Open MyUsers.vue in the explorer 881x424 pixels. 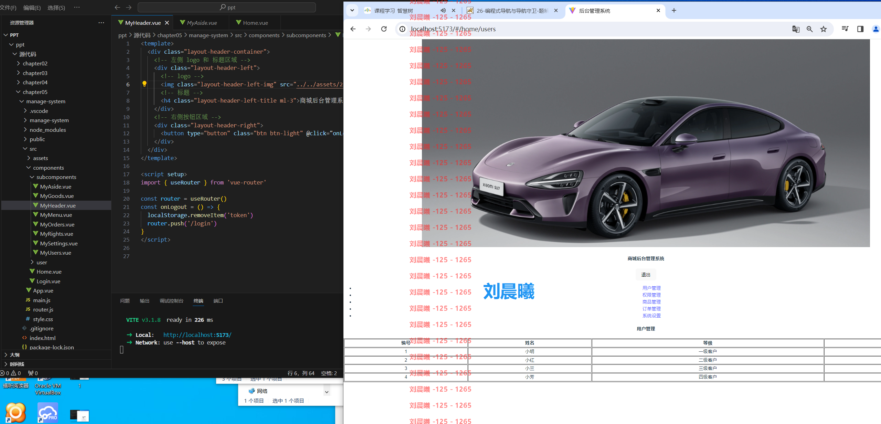click(x=56, y=253)
